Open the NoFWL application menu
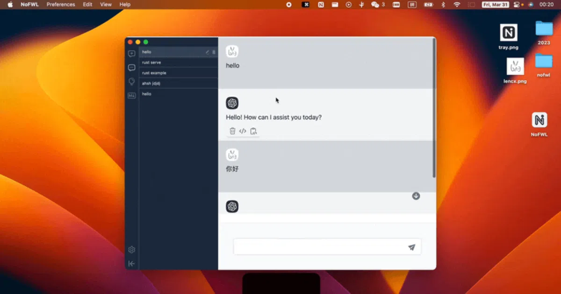The width and height of the screenshot is (561, 294). 29,4
